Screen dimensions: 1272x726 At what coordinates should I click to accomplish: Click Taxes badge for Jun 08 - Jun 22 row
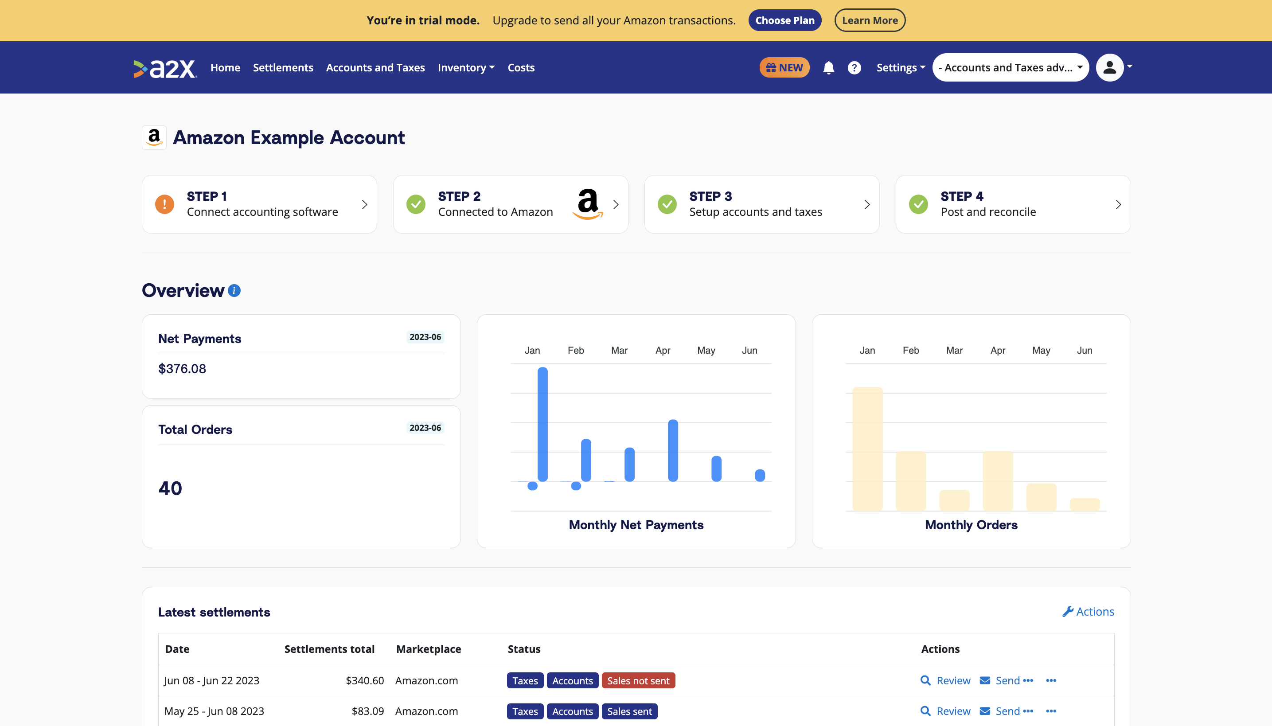525,681
